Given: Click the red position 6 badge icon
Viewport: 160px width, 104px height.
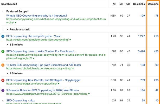Looking at the screenshot, I should point(3,80).
